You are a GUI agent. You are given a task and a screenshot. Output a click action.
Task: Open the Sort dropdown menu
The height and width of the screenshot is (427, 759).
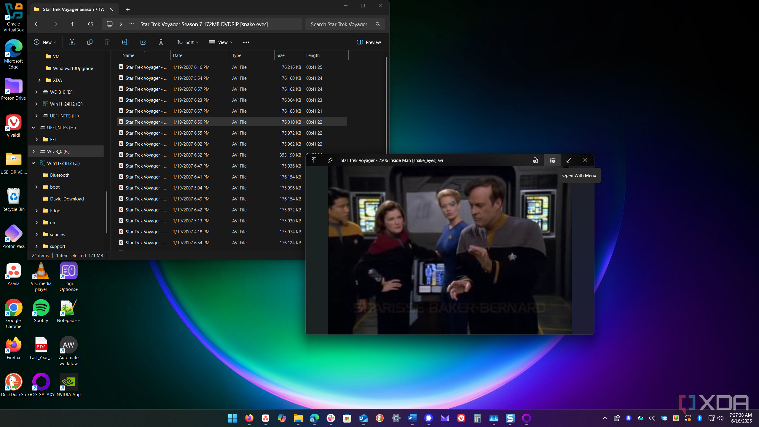pos(187,42)
